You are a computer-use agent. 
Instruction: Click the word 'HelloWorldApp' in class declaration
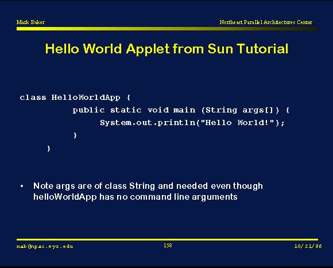pos(86,98)
